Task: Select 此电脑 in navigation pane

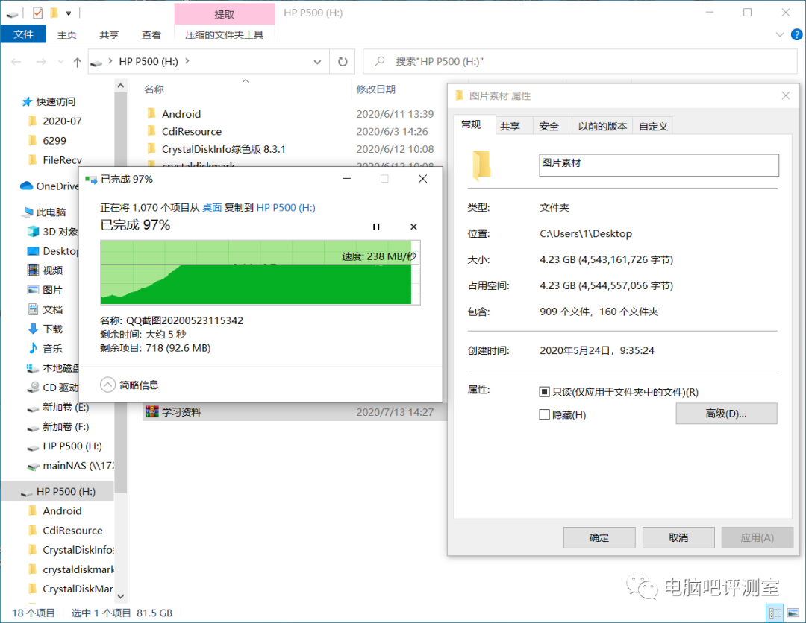Action: click(51, 212)
